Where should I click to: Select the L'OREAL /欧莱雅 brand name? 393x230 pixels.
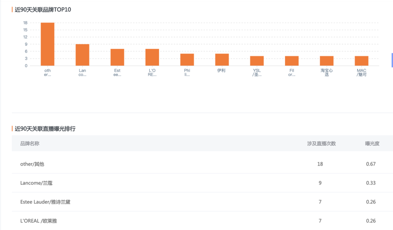coord(39,221)
